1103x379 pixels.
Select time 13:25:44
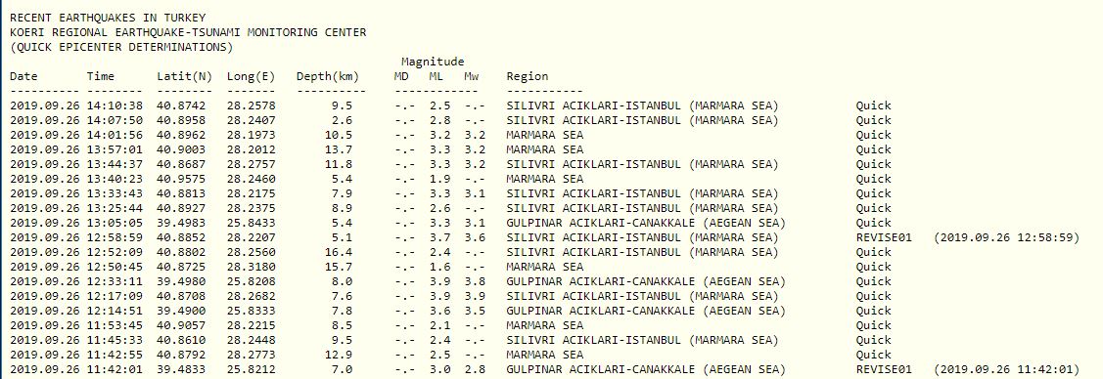point(115,208)
